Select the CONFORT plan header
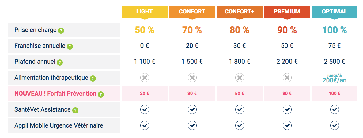This screenshot has height=138, width=363. tap(192, 12)
